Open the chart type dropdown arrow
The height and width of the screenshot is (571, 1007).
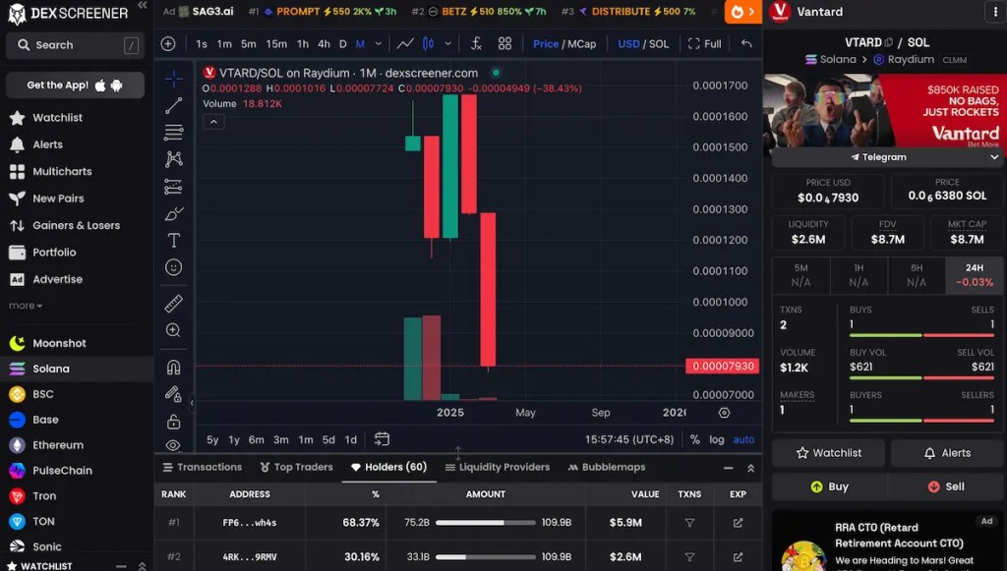point(448,44)
